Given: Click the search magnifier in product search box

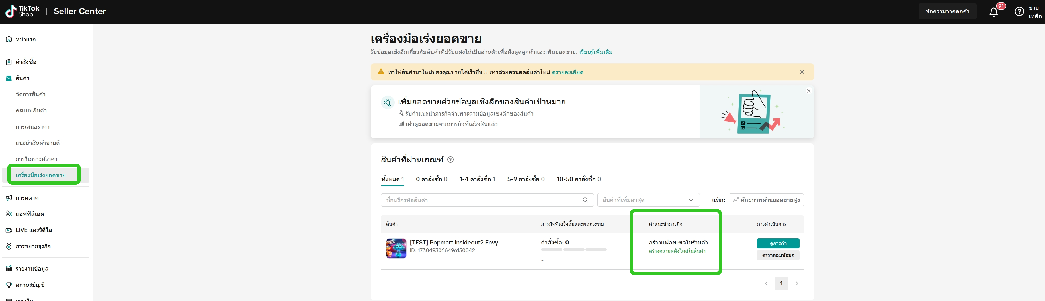Looking at the screenshot, I should point(585,200).
